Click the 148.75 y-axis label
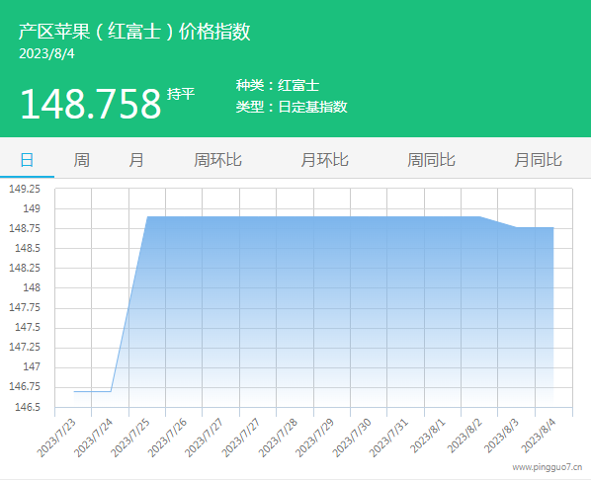This screenshot has height=480, width=591. [x=25, y=228]
